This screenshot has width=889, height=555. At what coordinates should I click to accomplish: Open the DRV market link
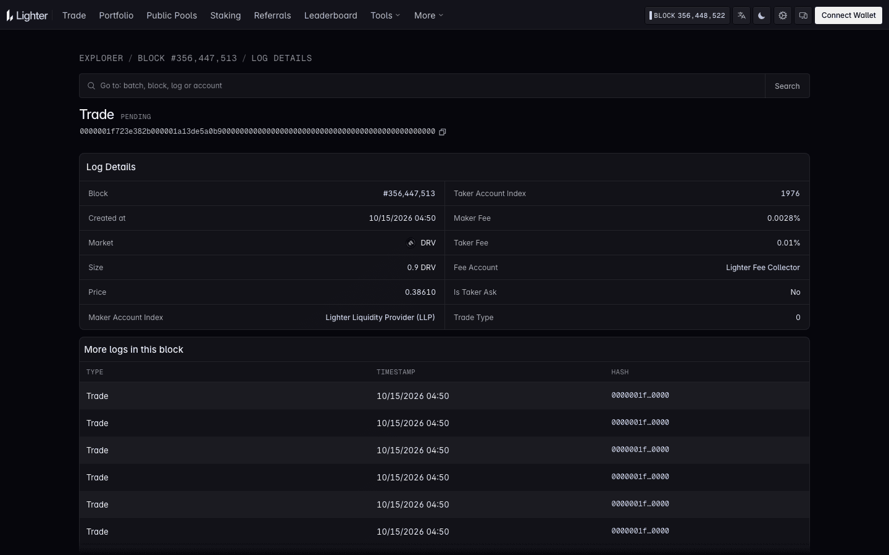pos(428,243)
